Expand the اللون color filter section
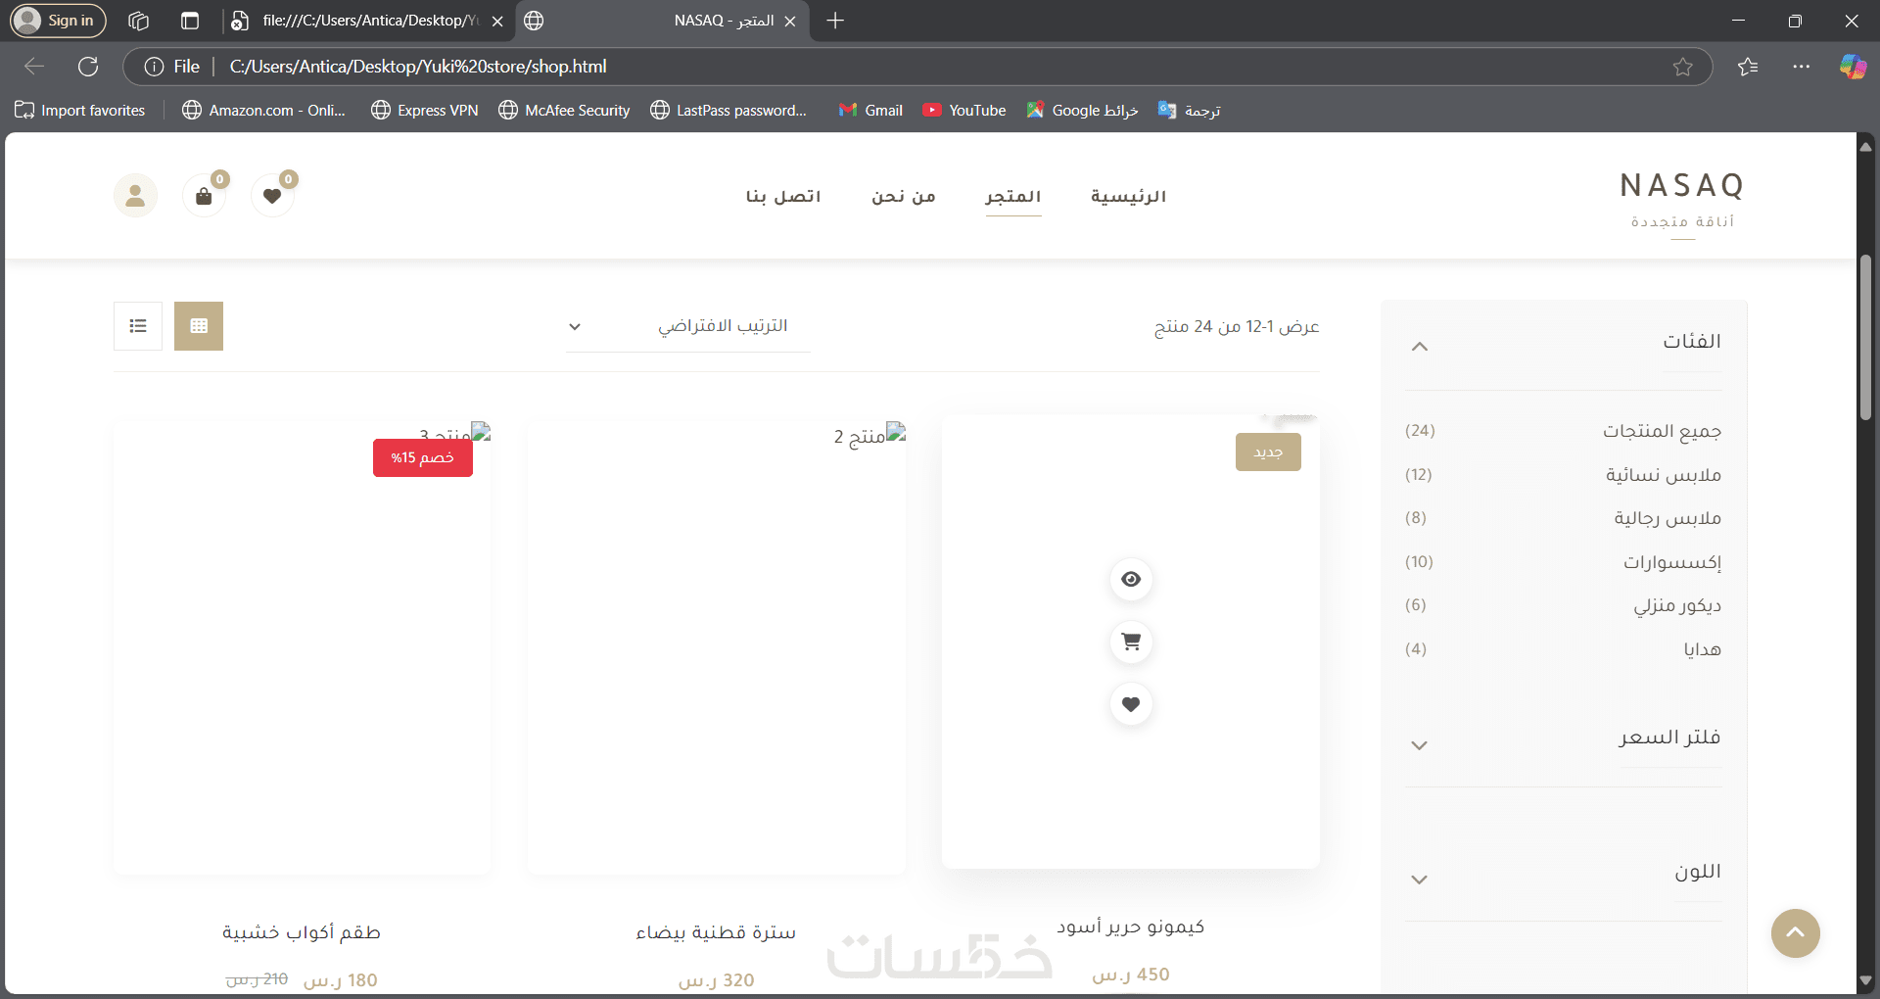Image resolution: width=1880 pixels, height=999 pixels. pos(1420,880)
